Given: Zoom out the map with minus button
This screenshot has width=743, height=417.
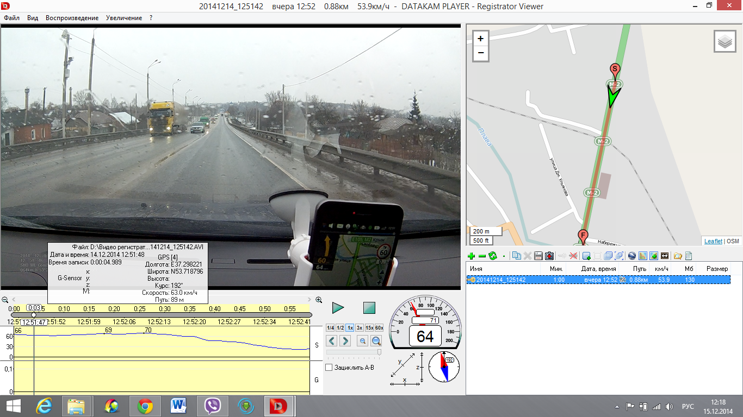Looking at the screenshot, I should click(480, 53).
